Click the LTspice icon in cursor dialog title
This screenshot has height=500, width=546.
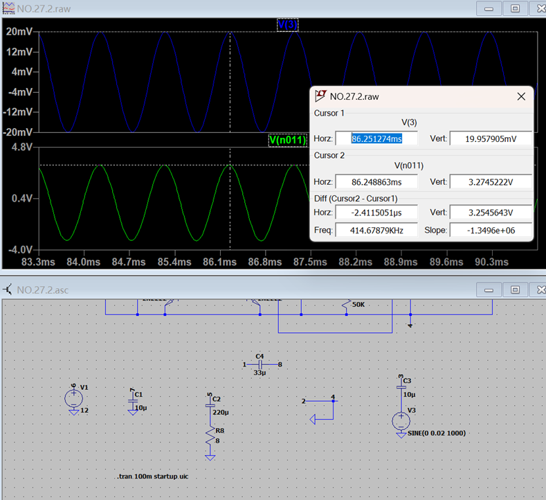coord(321,97)
